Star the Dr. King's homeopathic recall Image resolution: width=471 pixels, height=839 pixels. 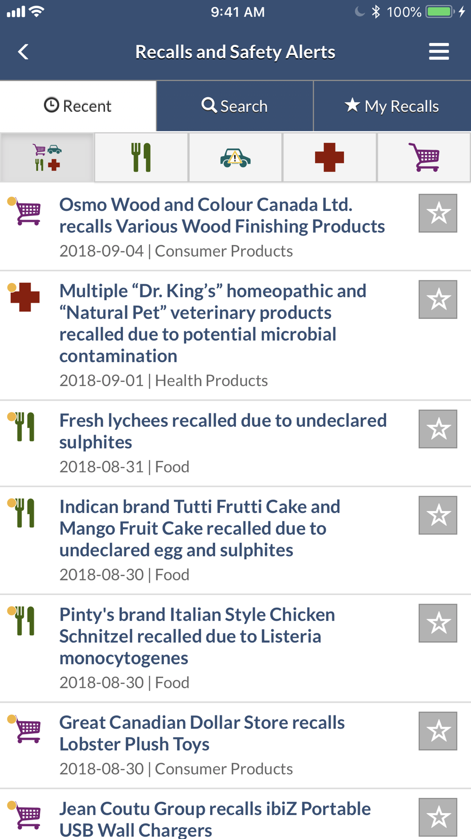[x=438, y=300]
